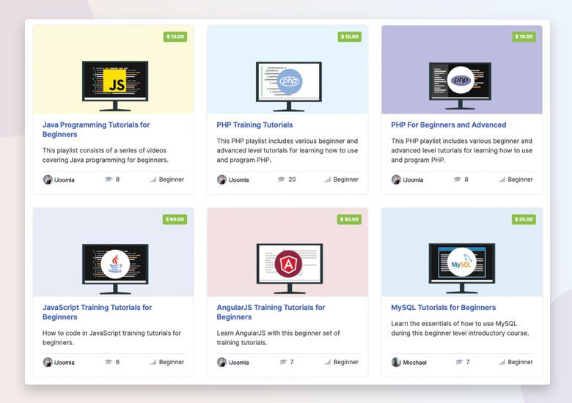The image size is (572, 403).
Task: Click the Micchael author name
Action: [x=415, y=362]
